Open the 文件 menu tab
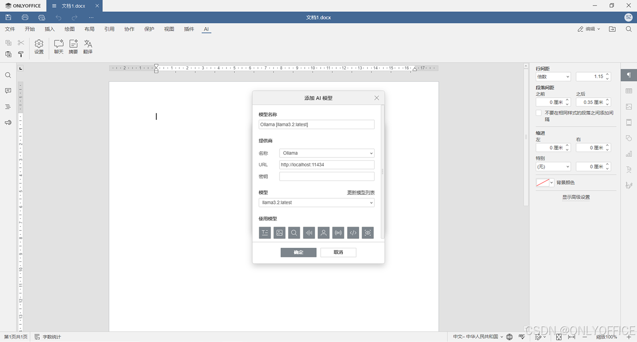The width and height of the screenshot is (637, 342). (x=10, y=29)
